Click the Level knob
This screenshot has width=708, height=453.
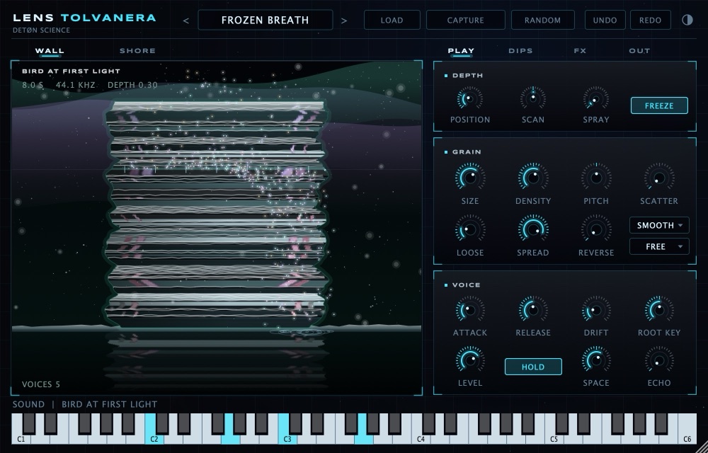coord(469,360)
